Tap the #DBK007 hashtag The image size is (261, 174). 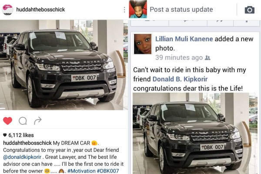tap(108, 171)
